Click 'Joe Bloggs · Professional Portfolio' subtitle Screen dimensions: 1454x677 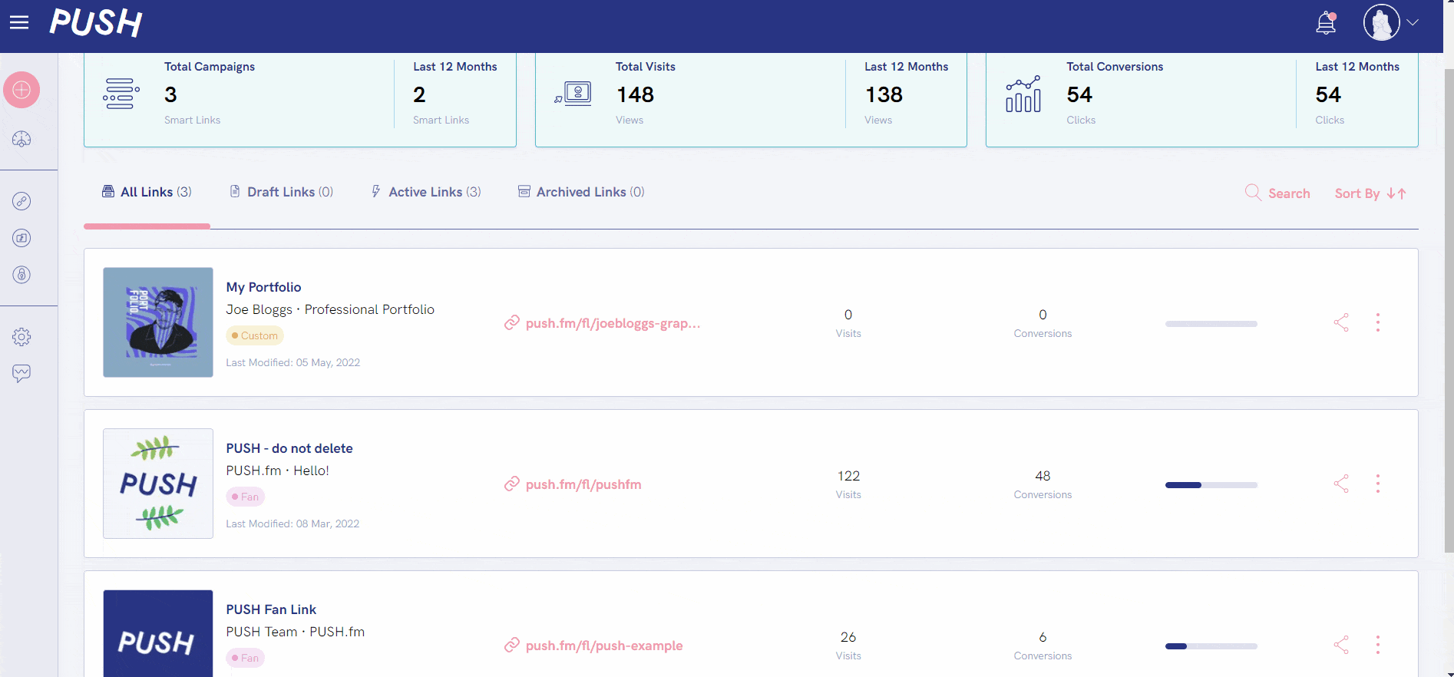point(330,309)
